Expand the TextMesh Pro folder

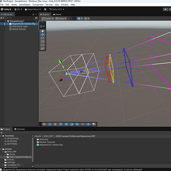[3, 165]
